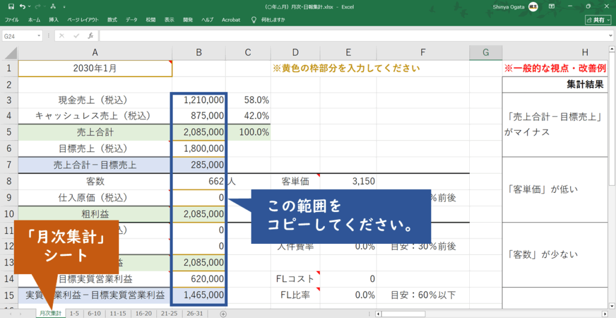This screenshot has width=616, height=318.
Task: Click the Save icon in quick access toolbar
Action: 10,7
